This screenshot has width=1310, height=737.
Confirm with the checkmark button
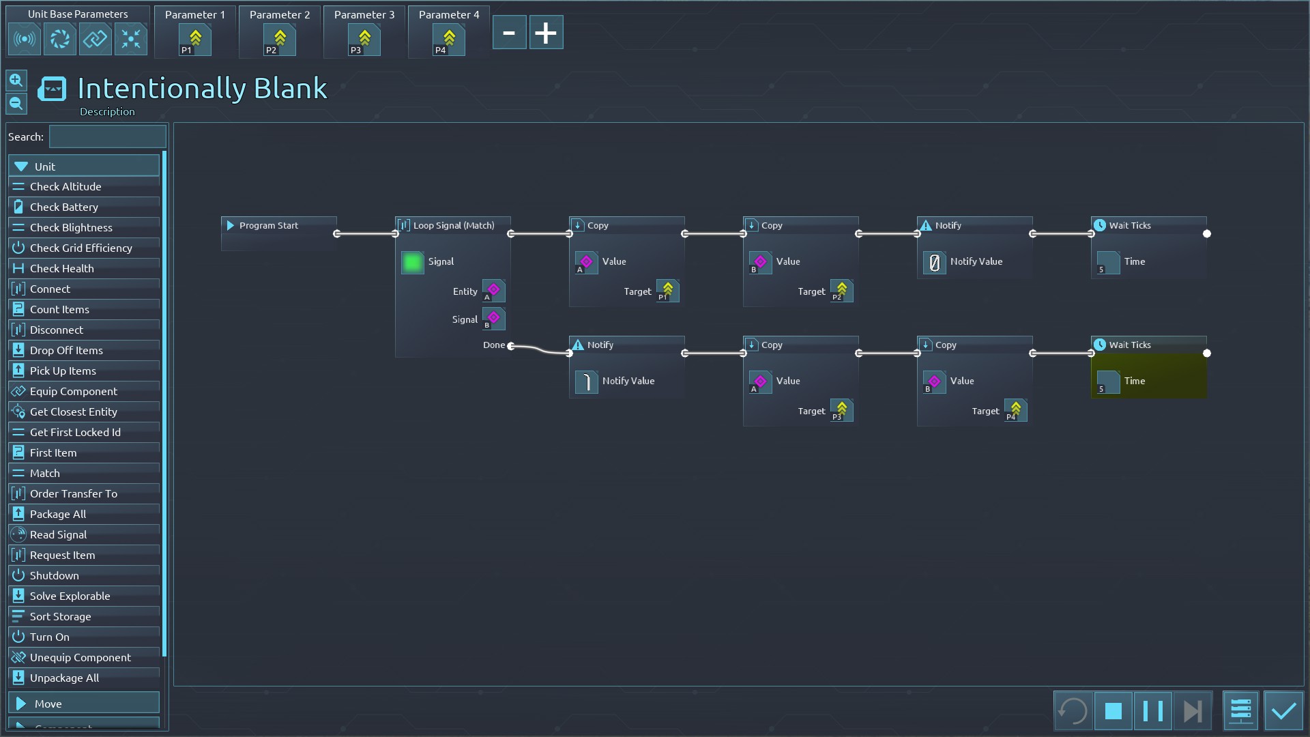[x=1283, y=711]
